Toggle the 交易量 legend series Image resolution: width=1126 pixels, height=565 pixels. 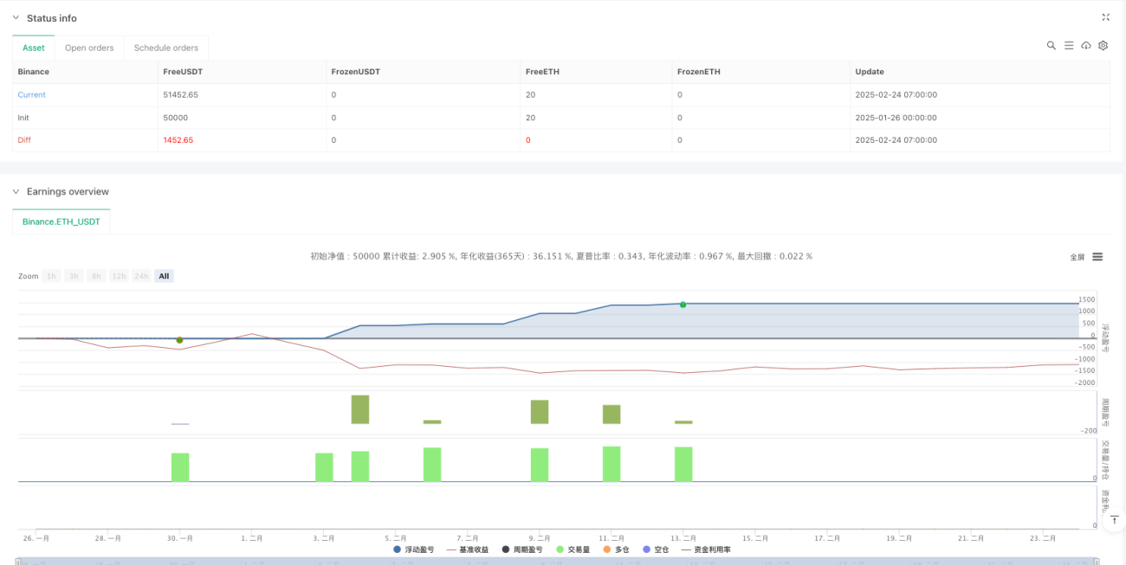[x=573, y=549]
